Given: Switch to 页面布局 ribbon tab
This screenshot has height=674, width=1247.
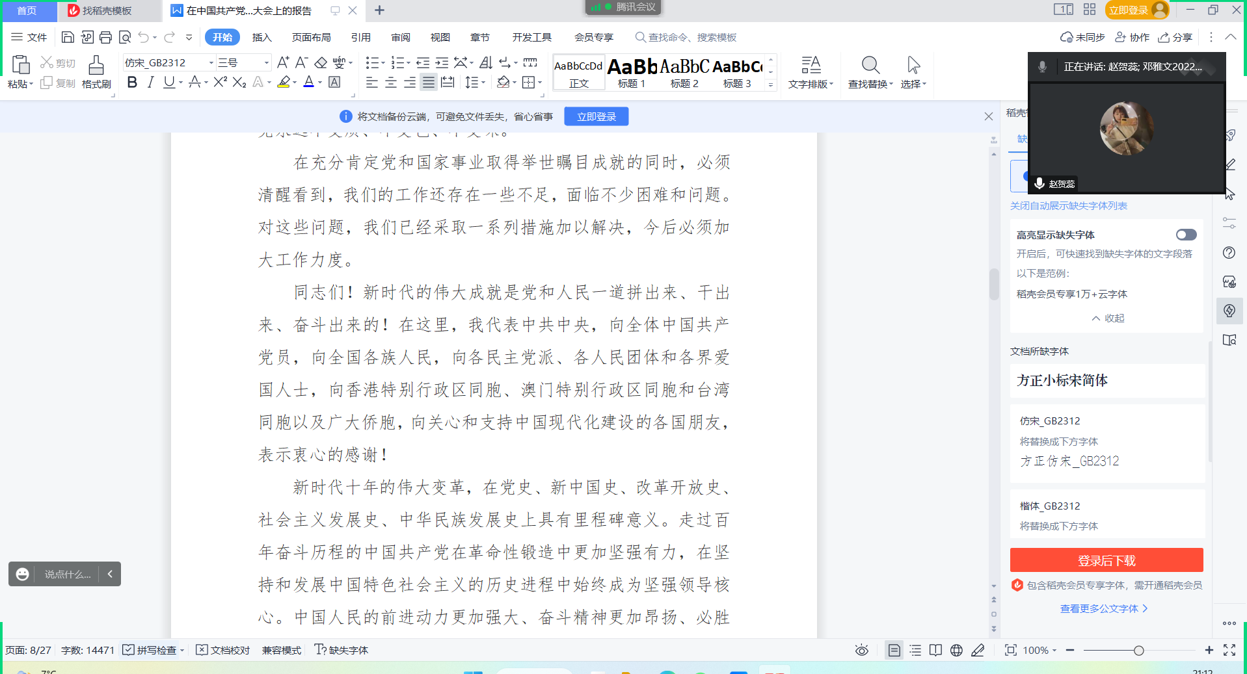Looking at the screenshot, I should 311,37.
